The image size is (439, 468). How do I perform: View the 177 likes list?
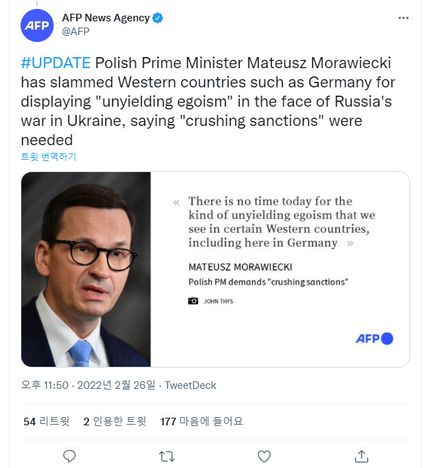point(201,421)
